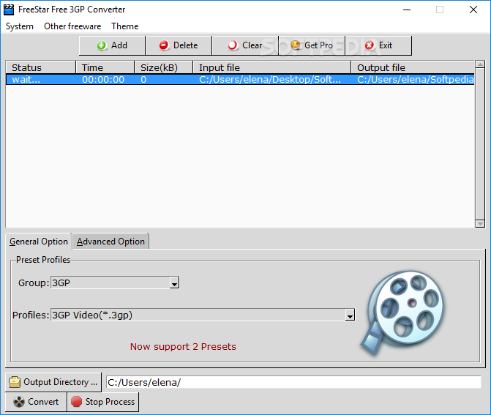Click the red X Exit icon
491x415 pixels.
pyautogui.click(x=370, y=45)
